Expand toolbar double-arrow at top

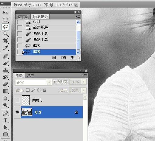2,4
